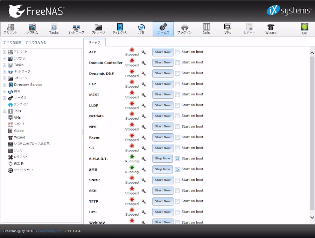Disable Start on boot for SMB

pyautogui.click(x=177, y=169)
